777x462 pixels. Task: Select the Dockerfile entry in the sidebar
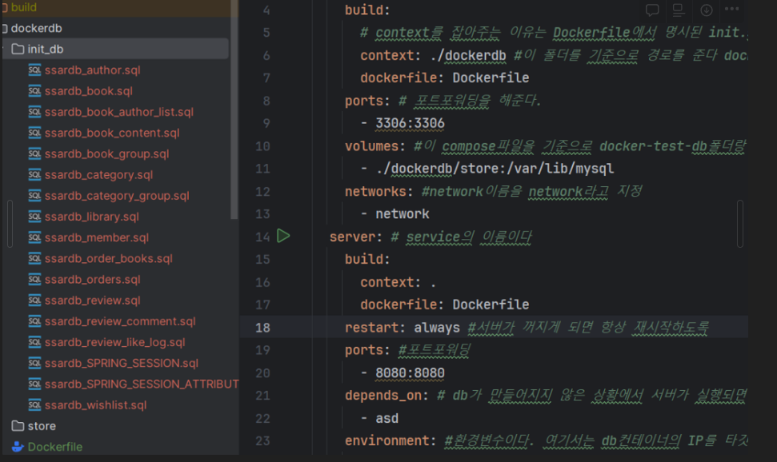point(56,447)
